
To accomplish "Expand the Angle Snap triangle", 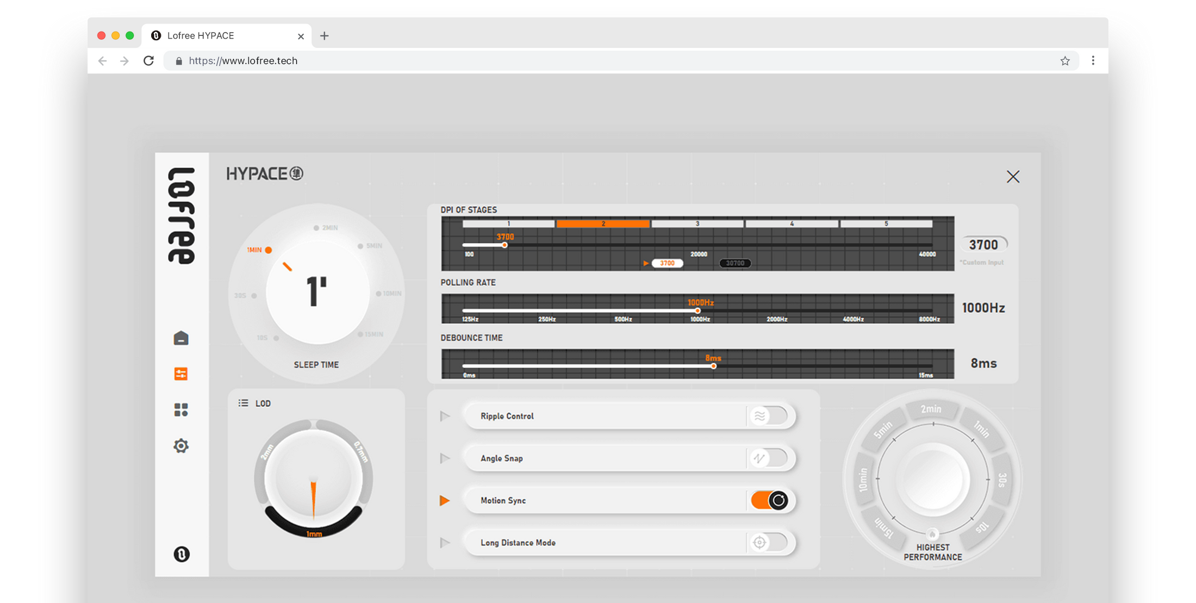I will click(x=445, y=458).
